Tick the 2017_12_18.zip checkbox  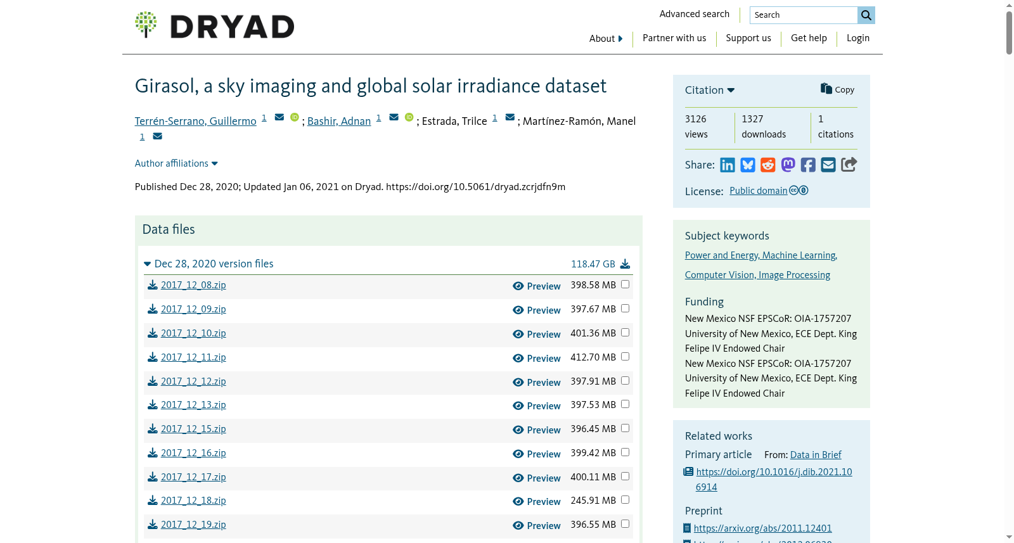pos(626,500)
